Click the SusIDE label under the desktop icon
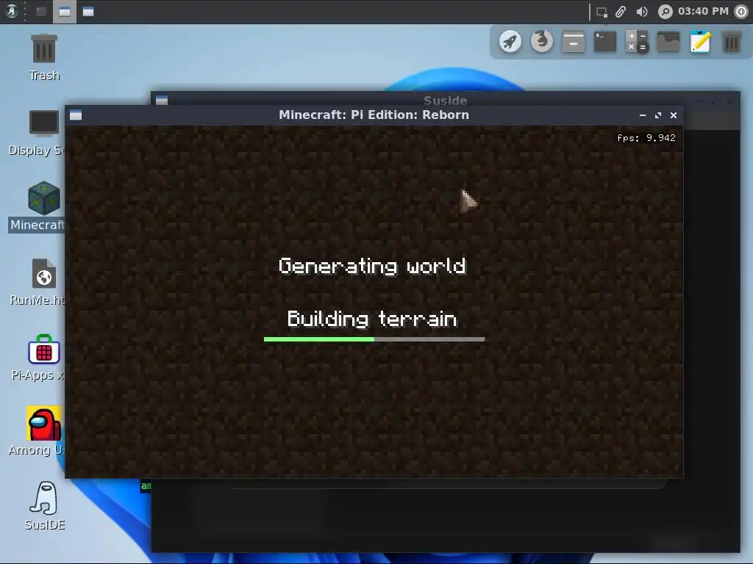Viewport: 753px width, 564px height. (45, 524)
